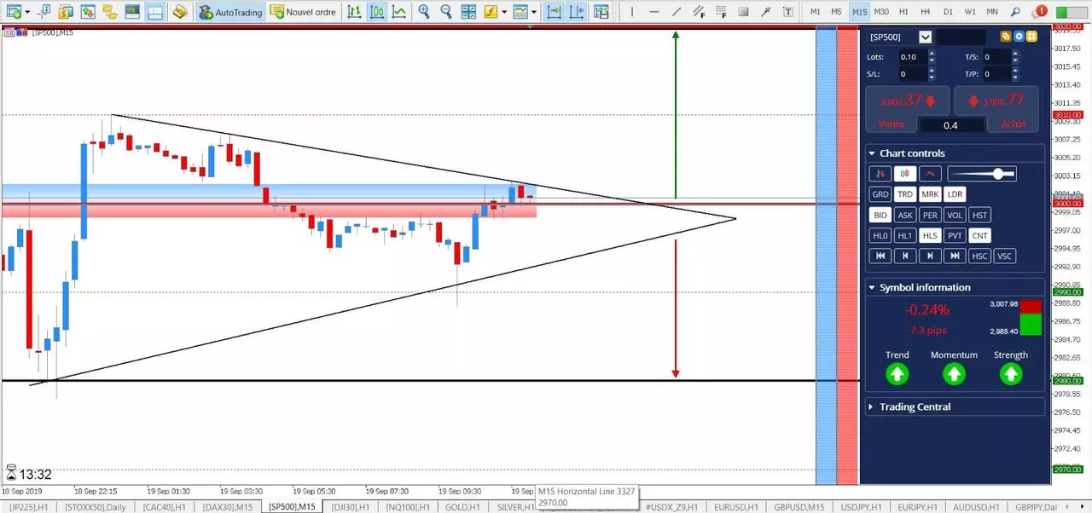Open the templates dropdown arrow
The image size is (1092, 513).
(534, 12)
